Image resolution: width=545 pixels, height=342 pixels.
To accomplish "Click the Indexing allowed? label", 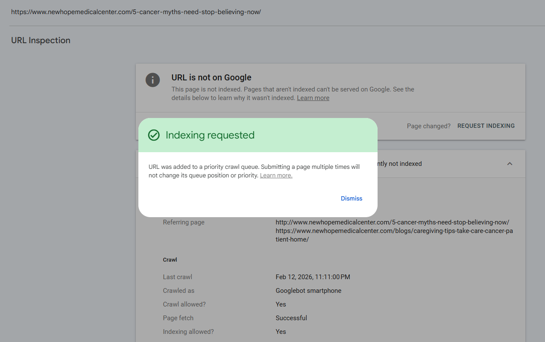I will (x=188, y=332).
